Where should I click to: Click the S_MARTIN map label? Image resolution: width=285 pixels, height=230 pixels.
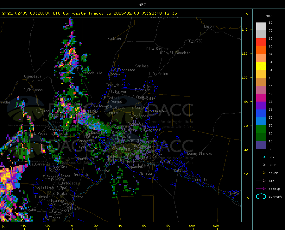point(131,141)
